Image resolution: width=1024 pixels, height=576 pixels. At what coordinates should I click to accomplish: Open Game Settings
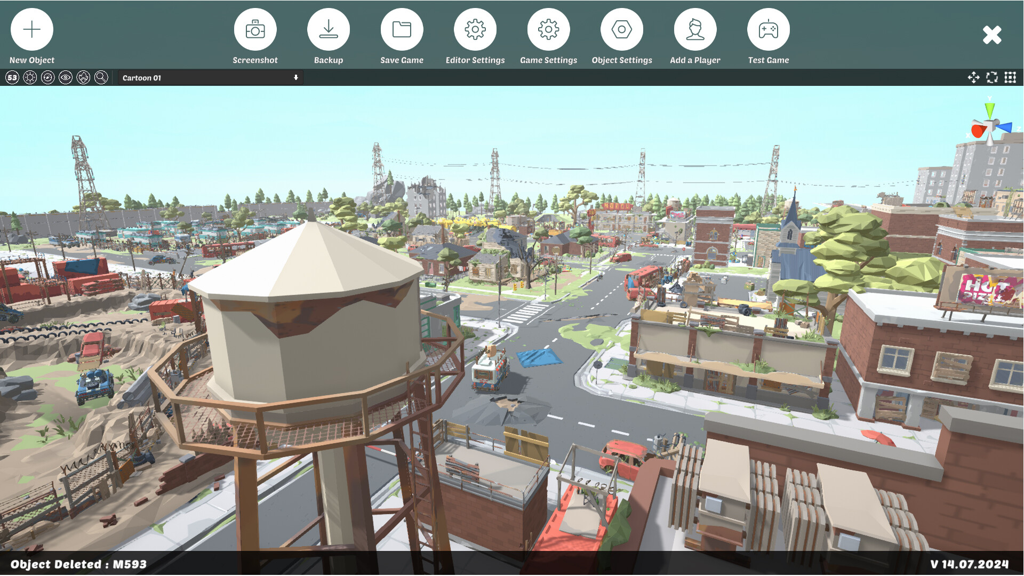pos(549,29)
